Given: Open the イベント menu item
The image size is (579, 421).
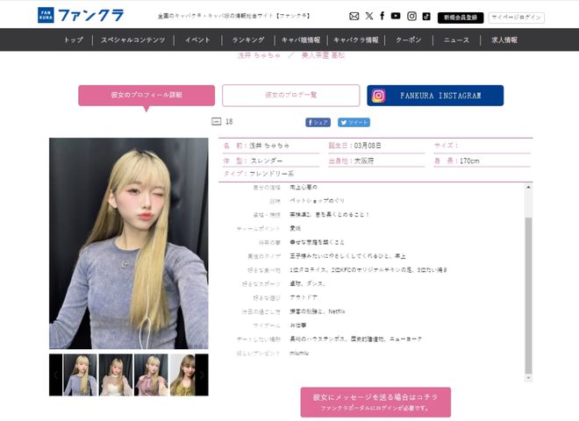Looking at the screenshot, I should click(x=197, y=39).
